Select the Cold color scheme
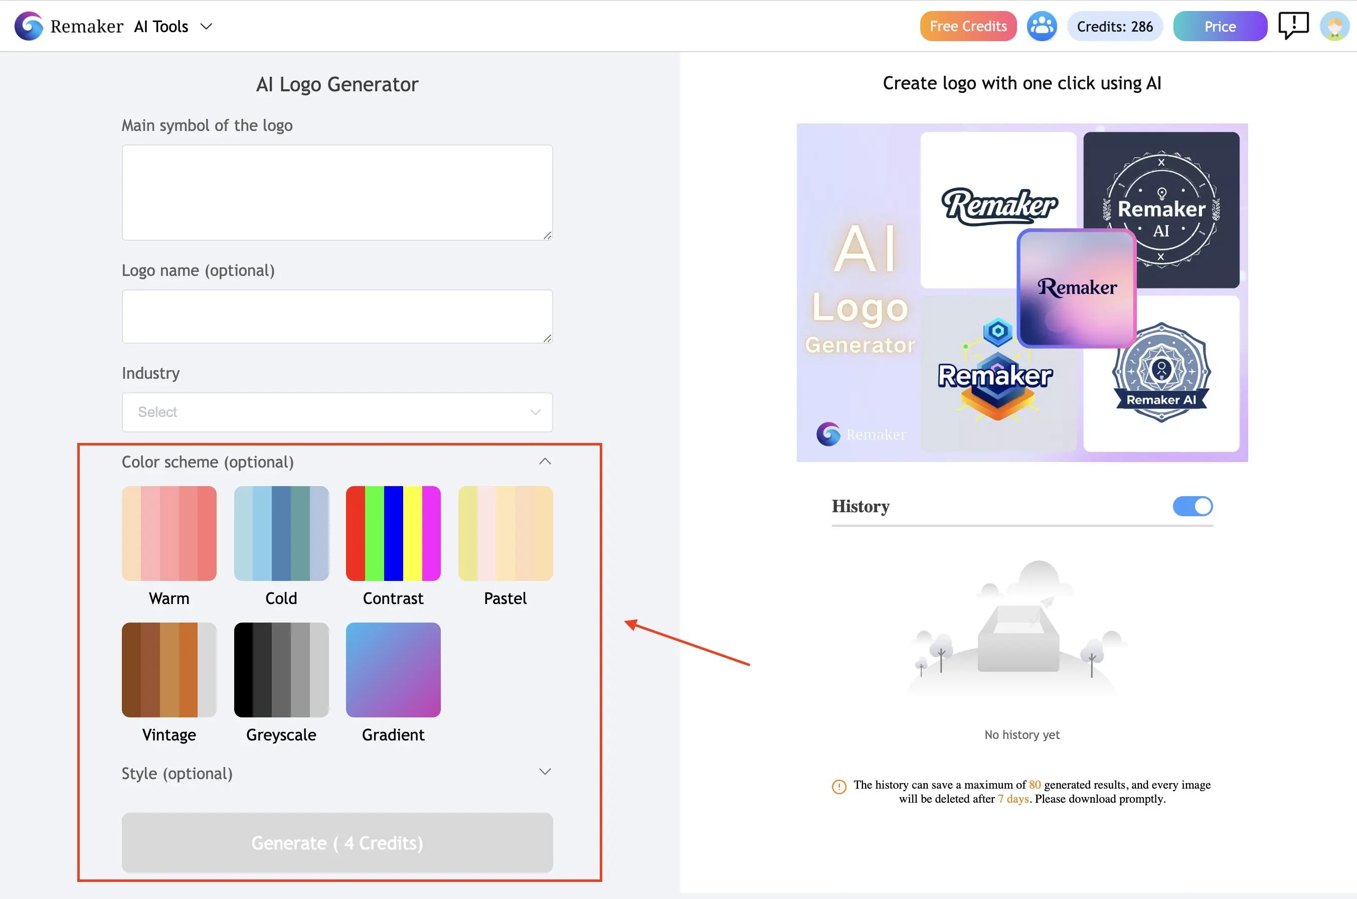 [281, 533]
